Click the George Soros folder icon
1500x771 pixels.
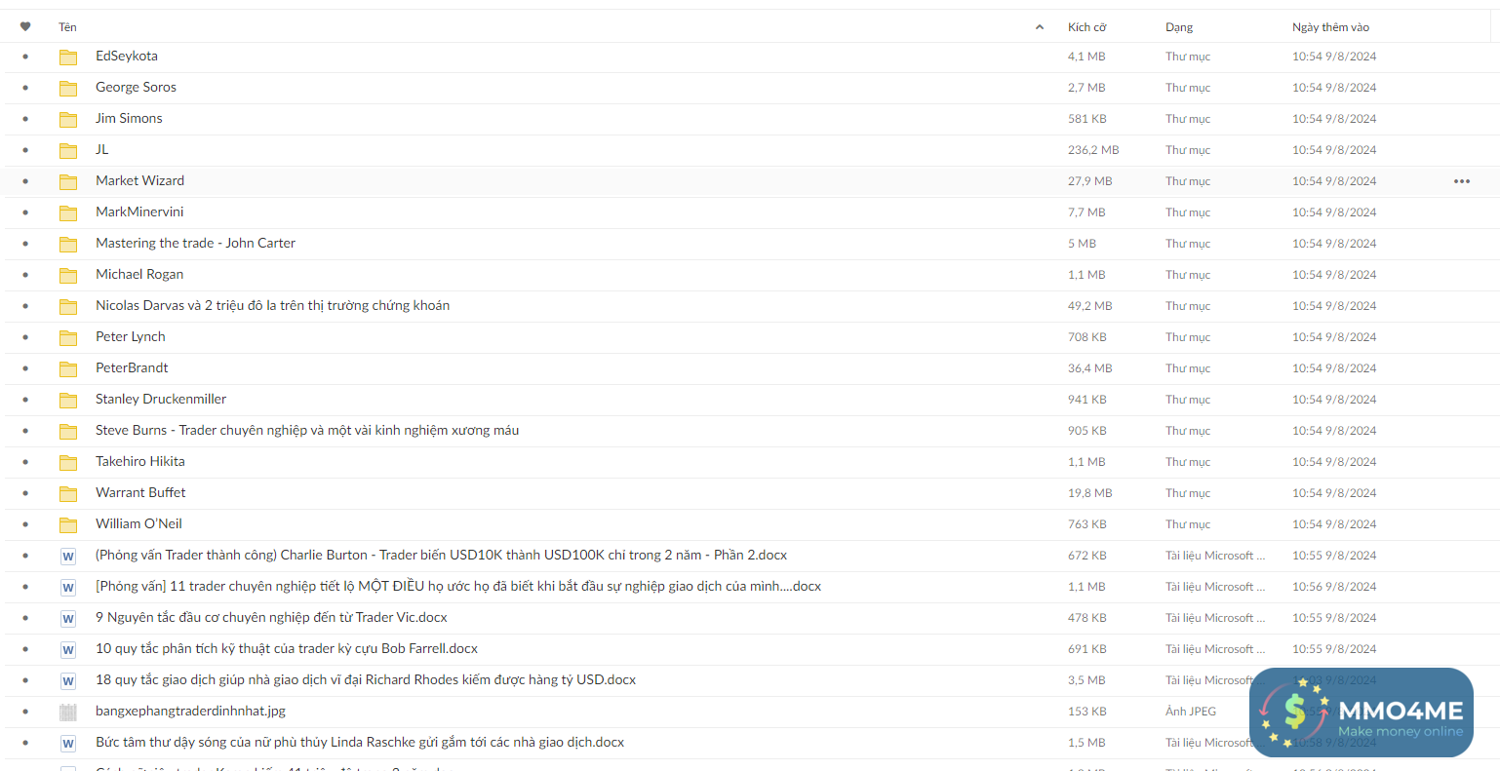(68, 88)
